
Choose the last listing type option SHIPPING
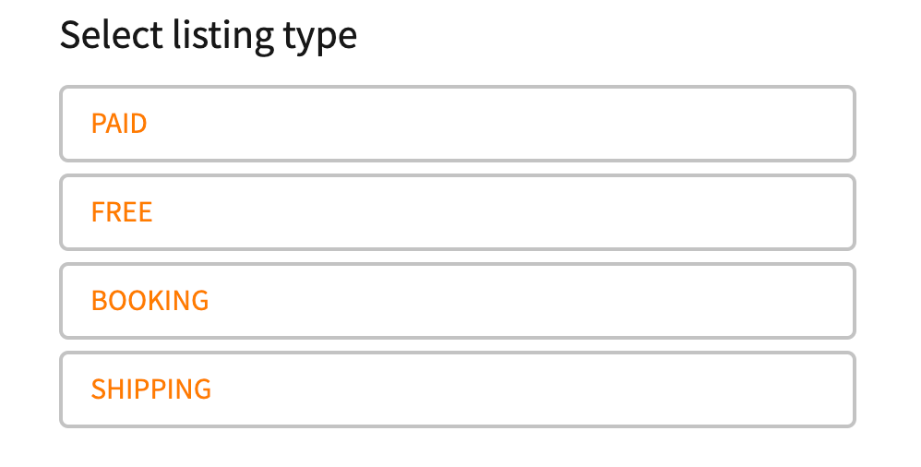[x=458, y=389]
